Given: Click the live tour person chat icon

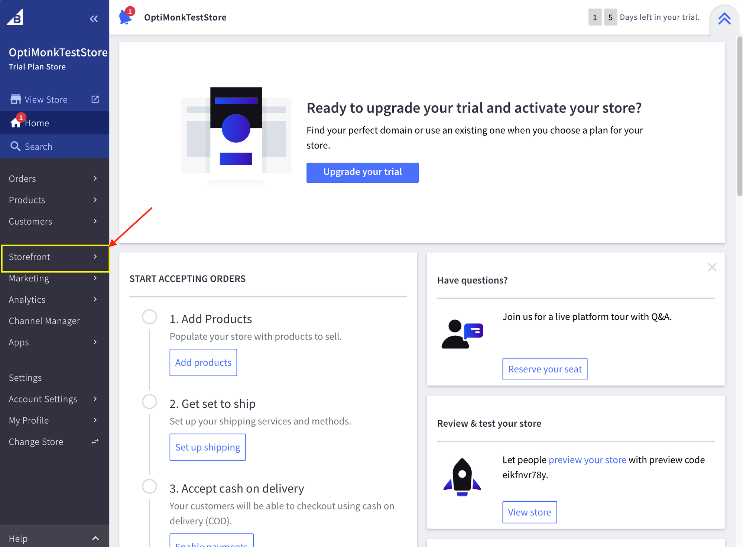Looking at the screenshot, I should click(x=462, y=334).
